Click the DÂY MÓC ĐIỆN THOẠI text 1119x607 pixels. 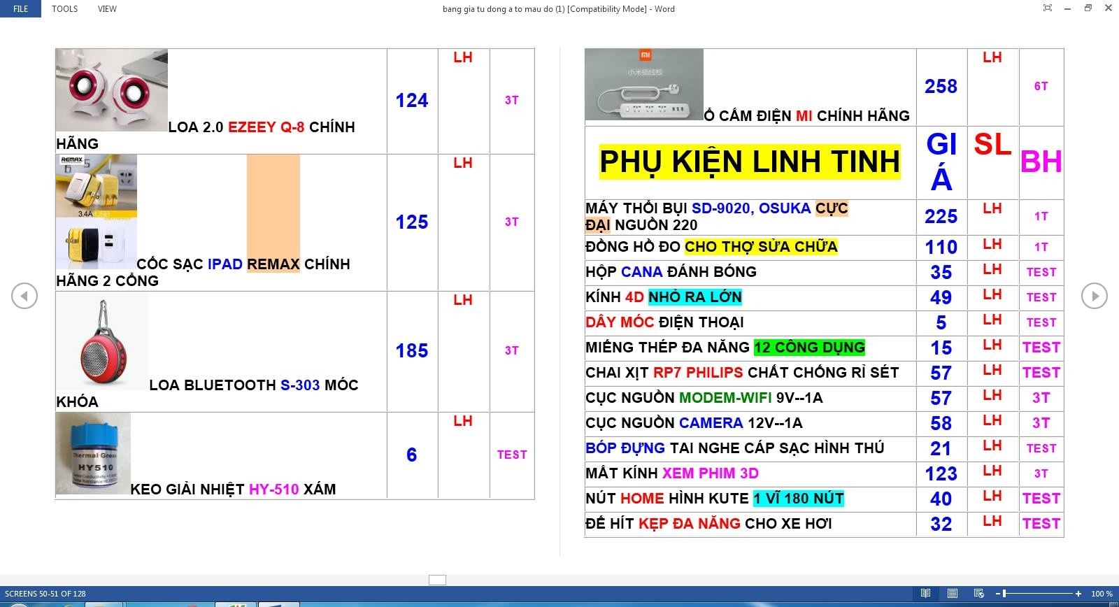click(664, 322)
